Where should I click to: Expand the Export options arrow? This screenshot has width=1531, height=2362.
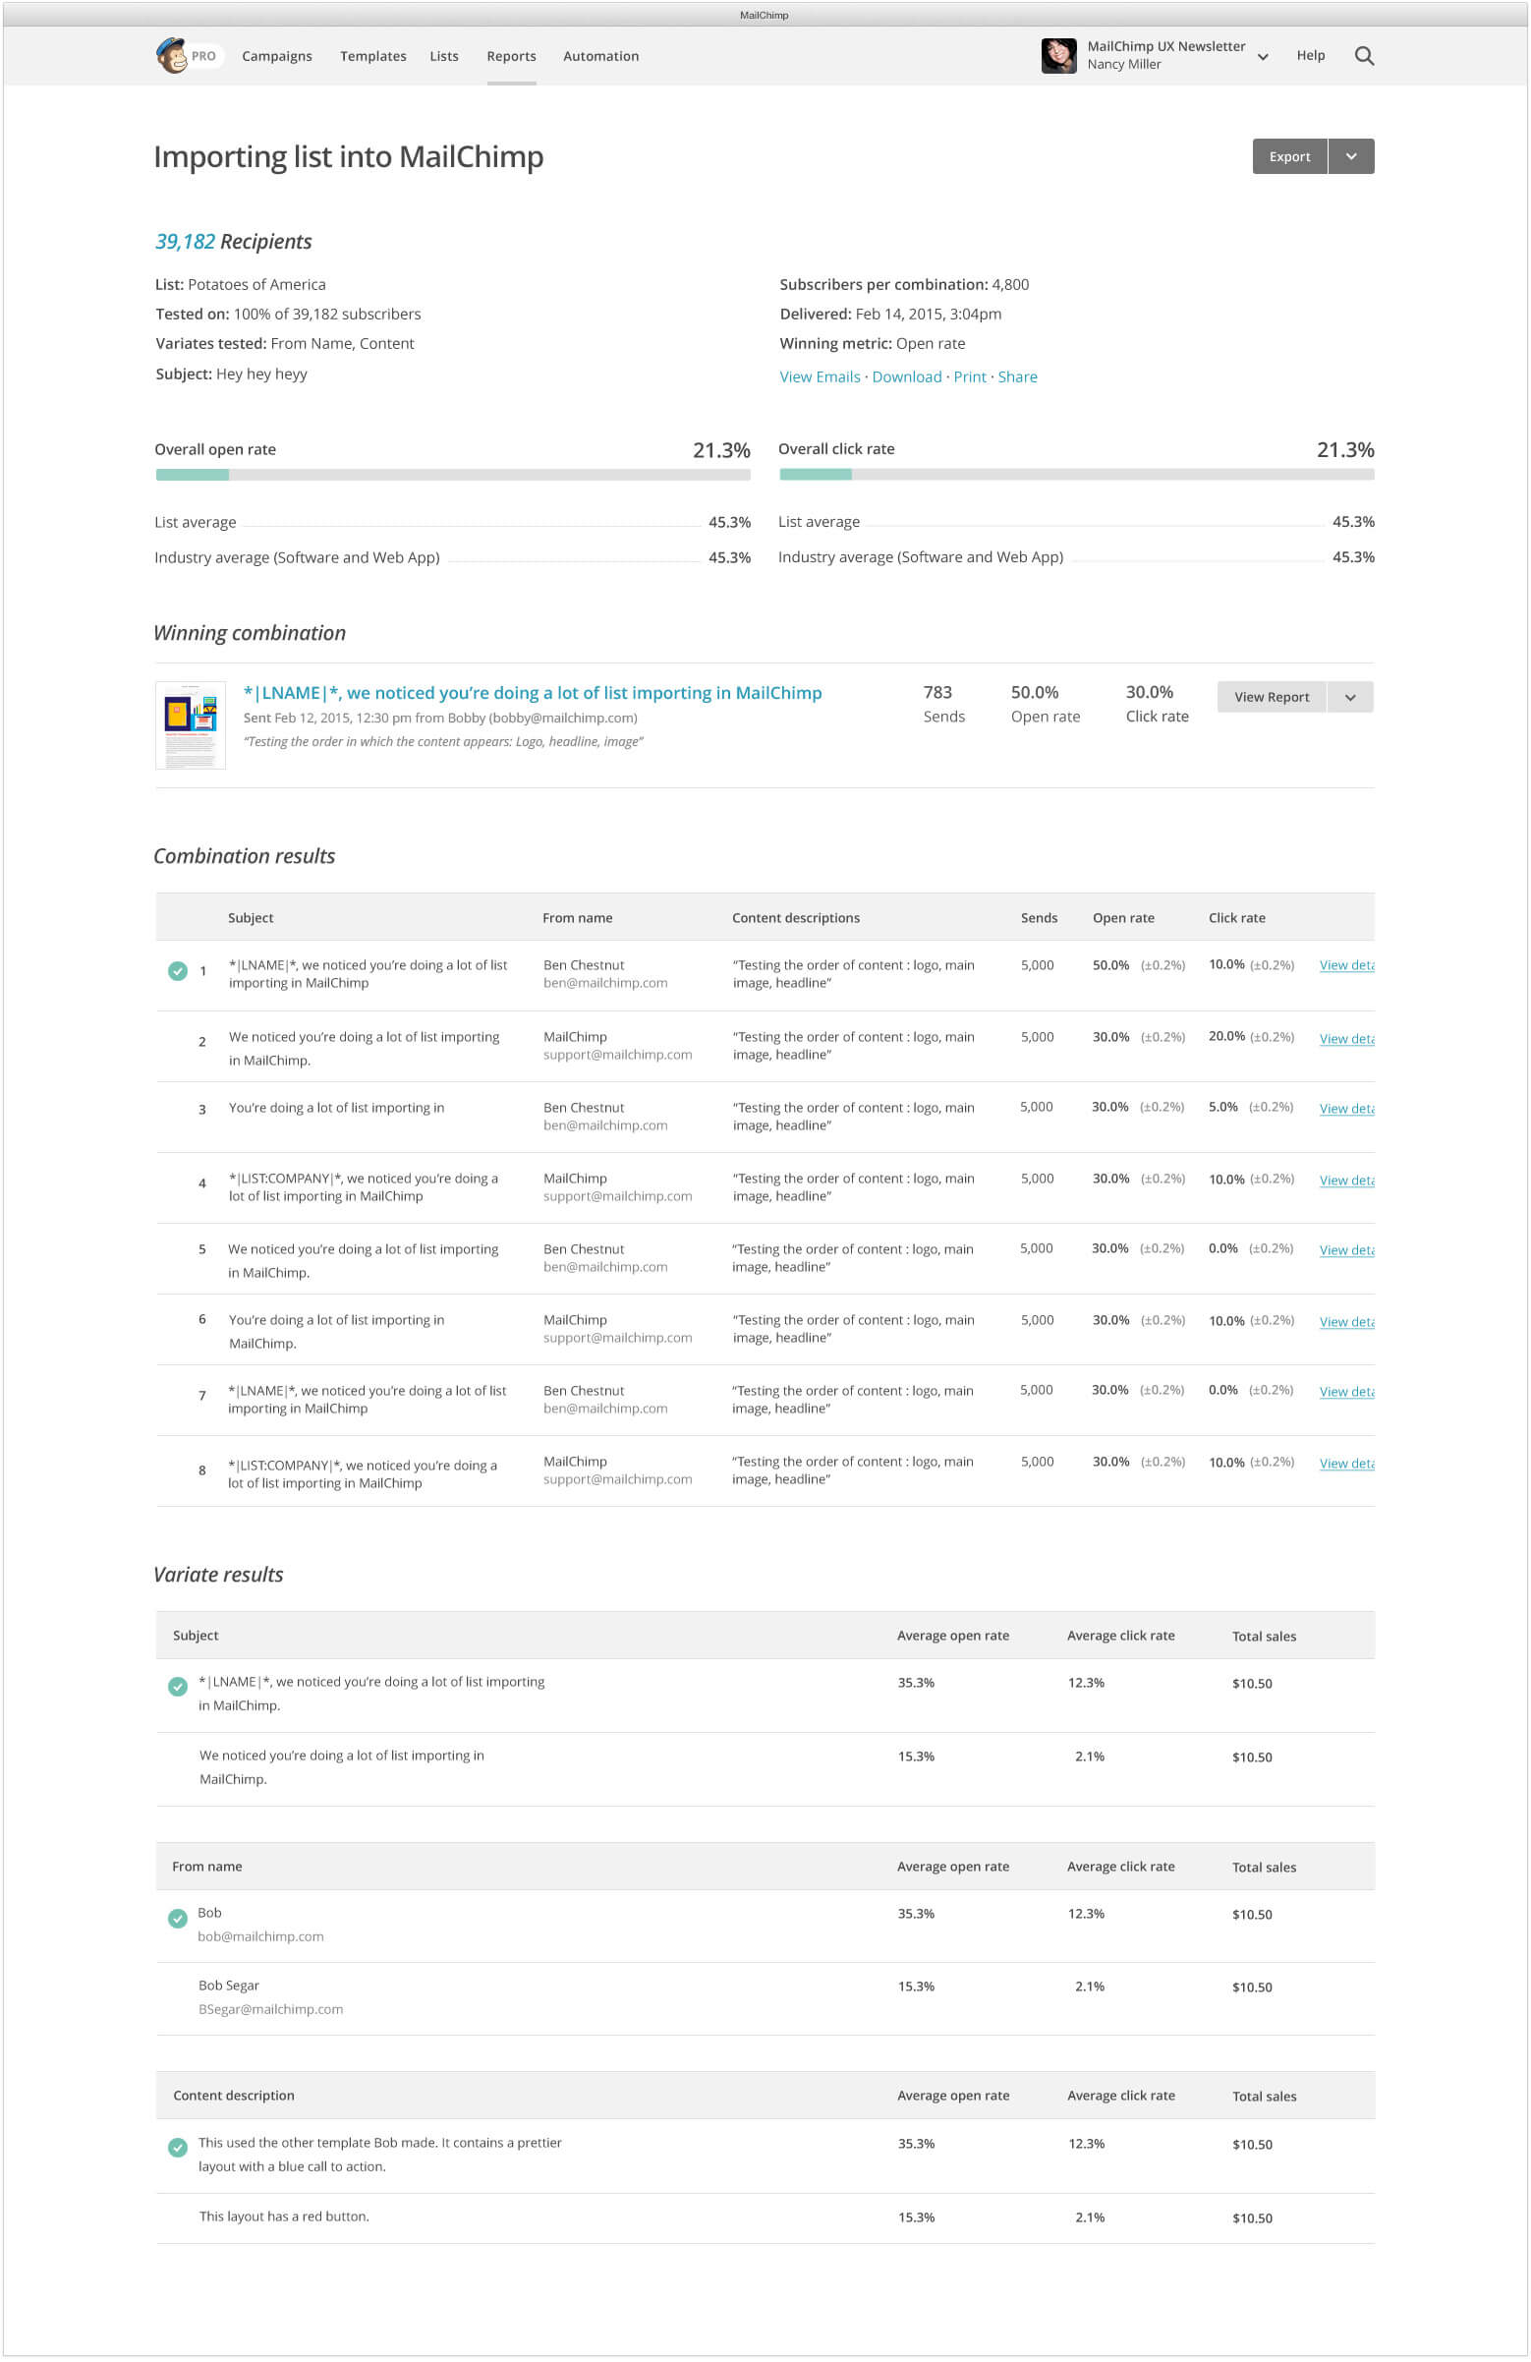pyautogui.click(x=1350, y=157)
